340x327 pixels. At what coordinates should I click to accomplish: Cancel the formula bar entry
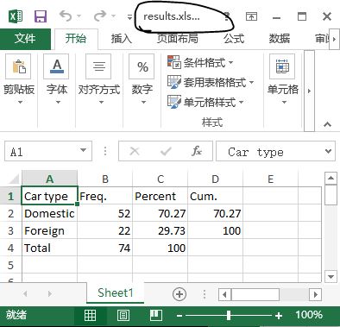pos(135,151)
